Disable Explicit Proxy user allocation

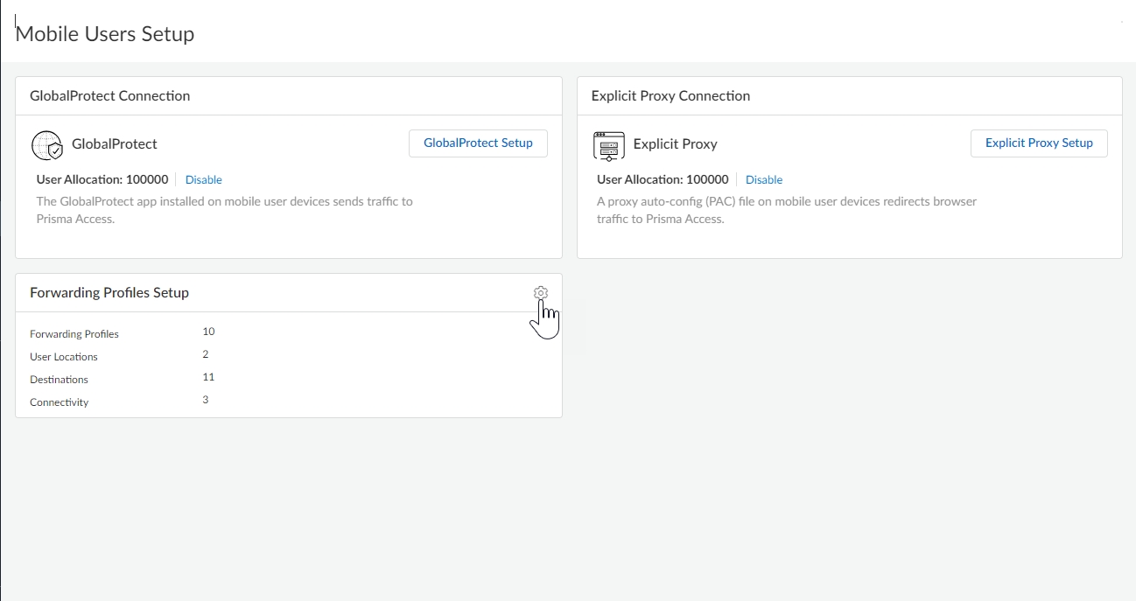pos(764,180)
